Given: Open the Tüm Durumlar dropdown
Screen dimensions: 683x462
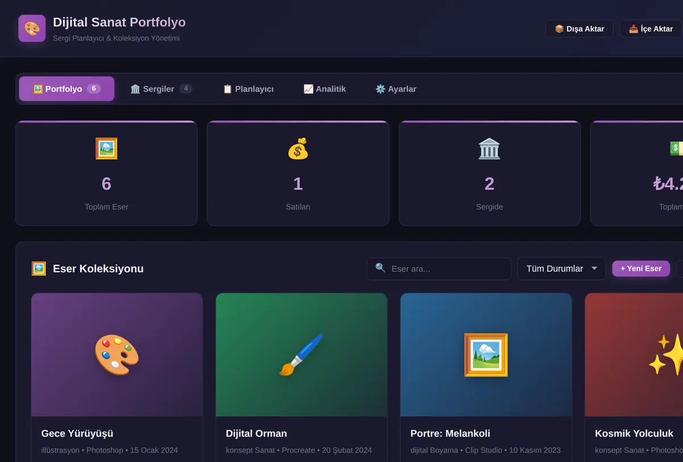Looking at the screenshot, I should (561, 268).
